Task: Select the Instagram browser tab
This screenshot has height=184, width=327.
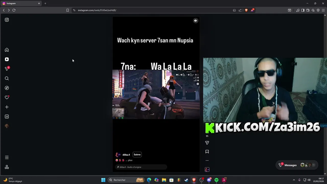Action: (x=21, y=3)
